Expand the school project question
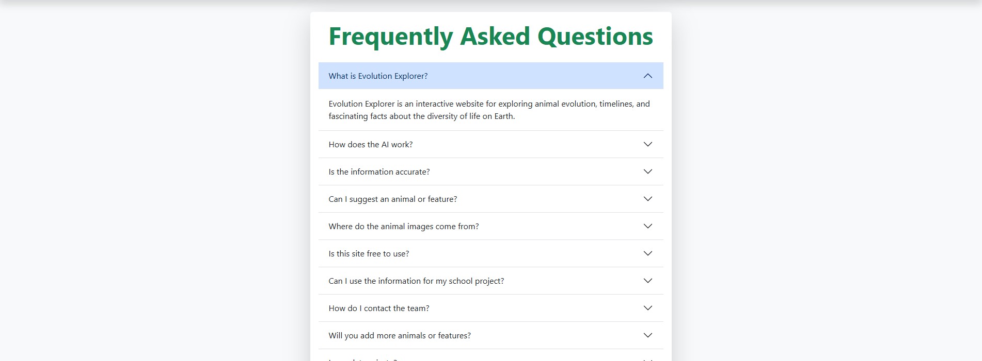The image size is (982, 361). tap(416, 281)
